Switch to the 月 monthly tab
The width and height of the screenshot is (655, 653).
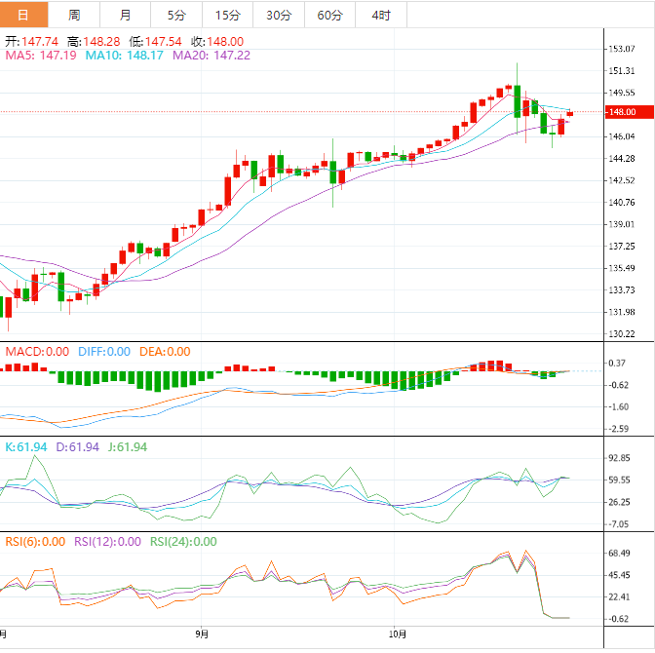pyautogui.click(x=126, y=15)
